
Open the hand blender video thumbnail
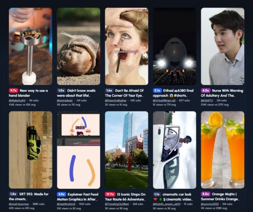tap(31, 46)
